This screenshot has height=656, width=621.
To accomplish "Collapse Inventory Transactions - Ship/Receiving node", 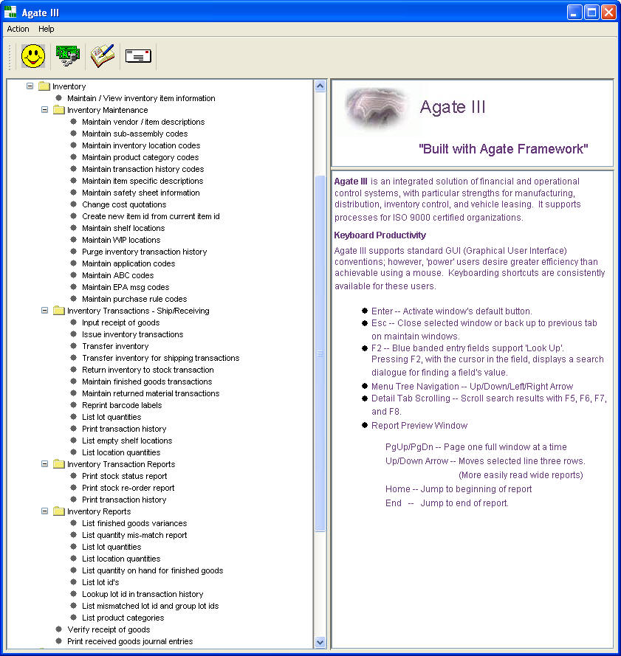I will (44, 311).
